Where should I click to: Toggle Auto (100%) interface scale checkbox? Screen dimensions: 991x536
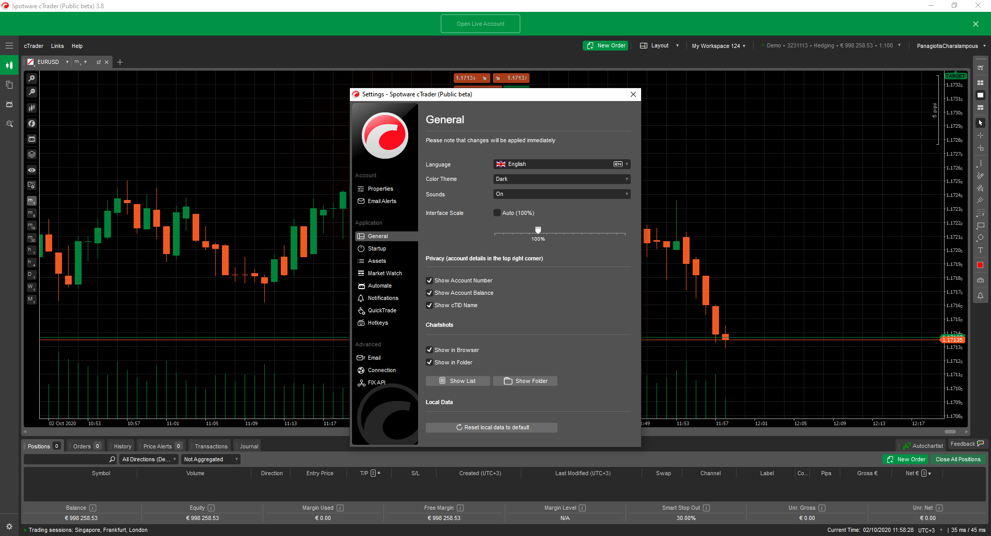point(497,213)
